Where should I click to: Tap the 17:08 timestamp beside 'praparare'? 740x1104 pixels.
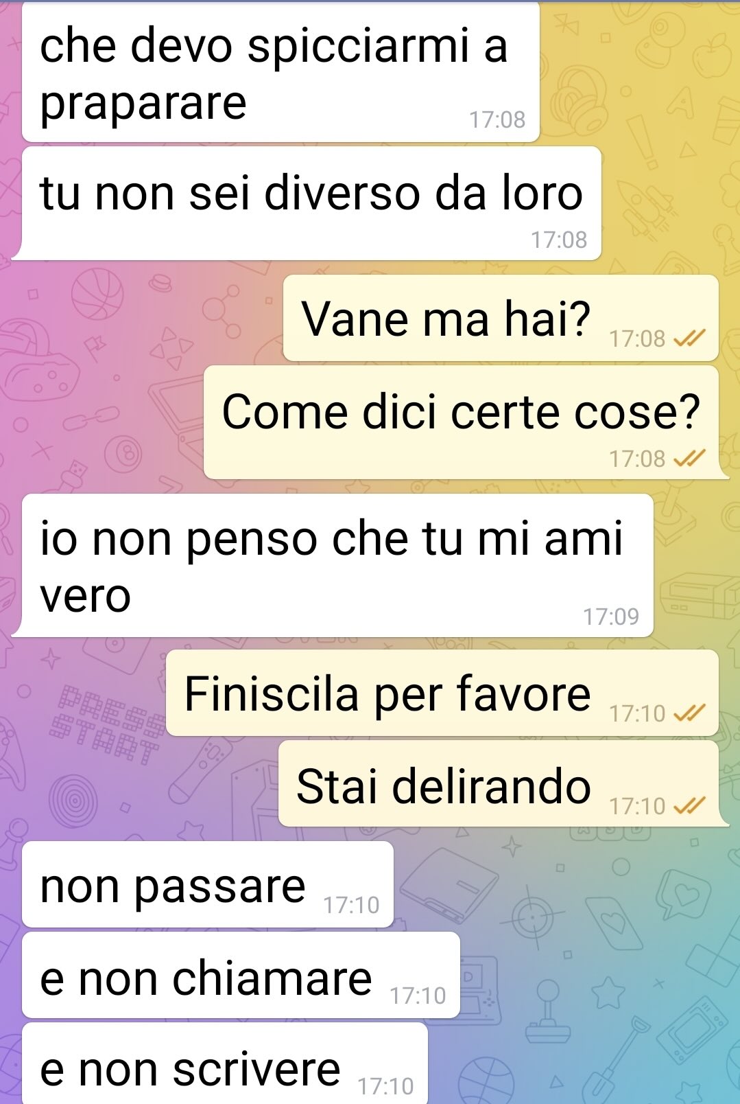[497, 119]
